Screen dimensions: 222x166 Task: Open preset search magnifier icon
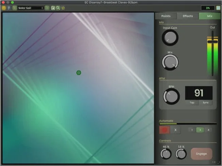(58, 8)
